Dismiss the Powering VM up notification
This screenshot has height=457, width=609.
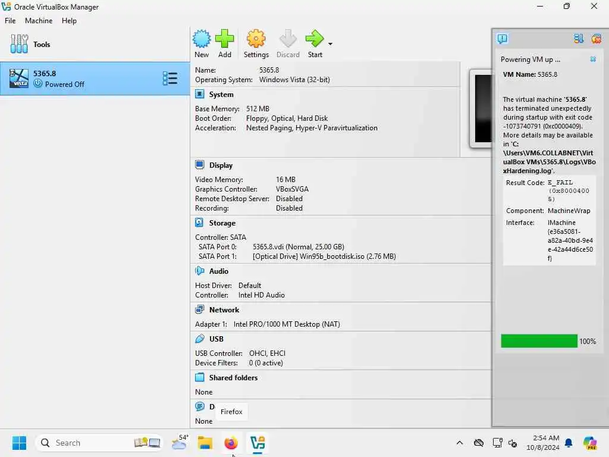coord(593,59)
